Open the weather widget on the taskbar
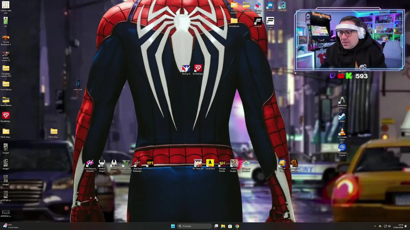This screenshot has width=410, height=230. pyautogui.click(x=10, y=226)
